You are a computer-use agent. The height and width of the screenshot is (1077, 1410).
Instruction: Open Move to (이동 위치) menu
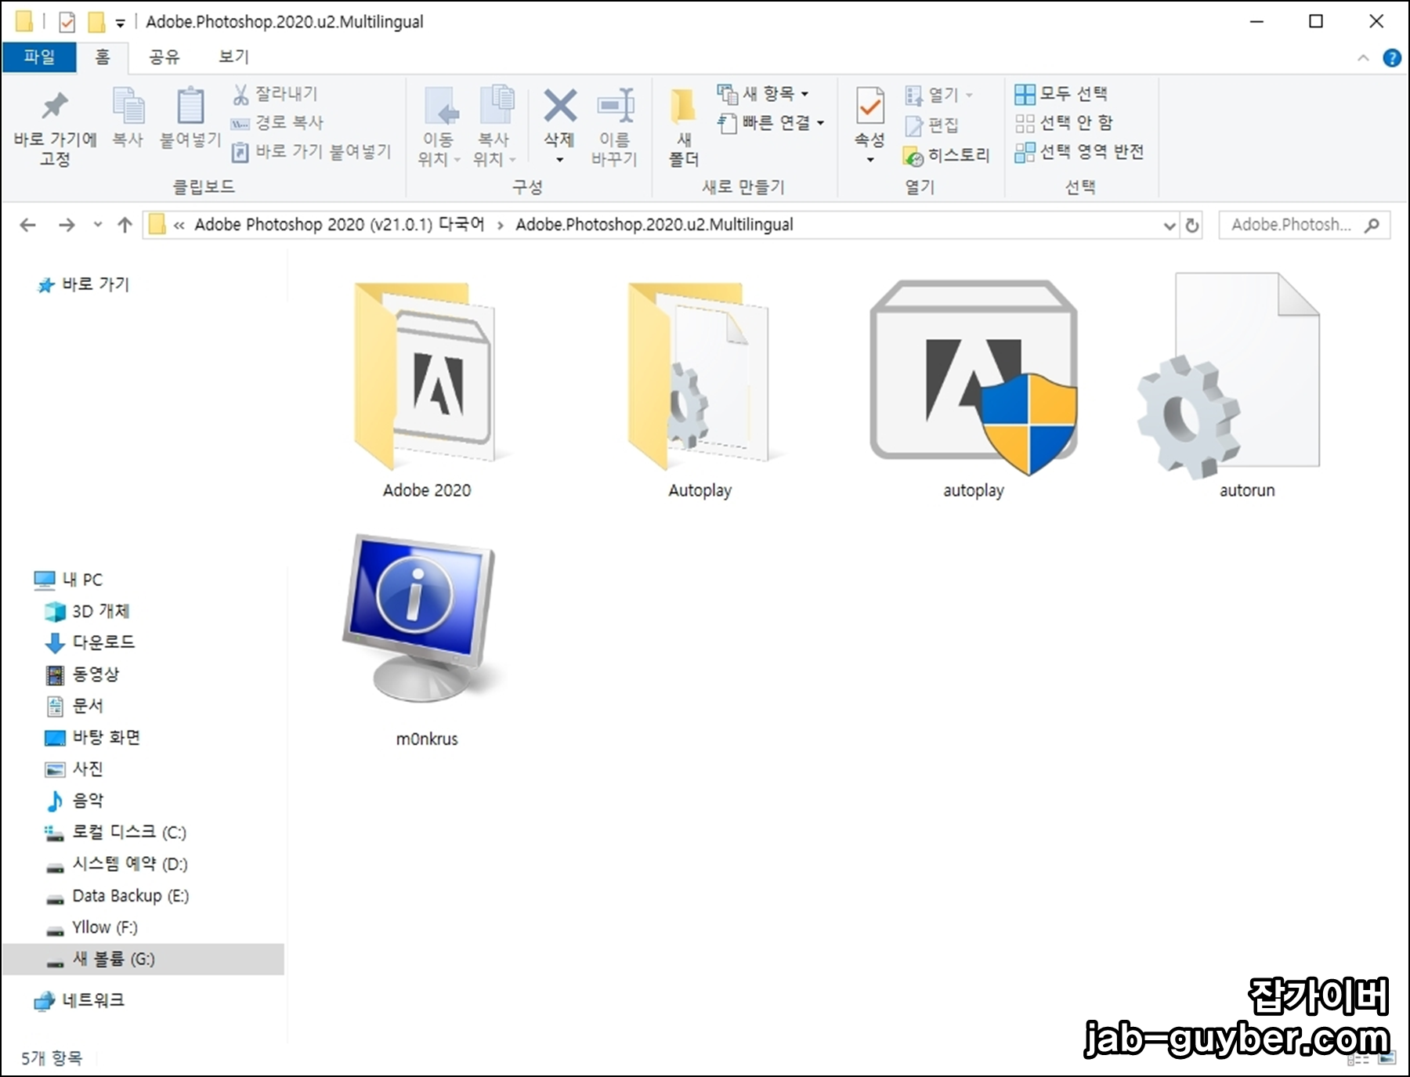pyautogui.click(x=439, y=127)
